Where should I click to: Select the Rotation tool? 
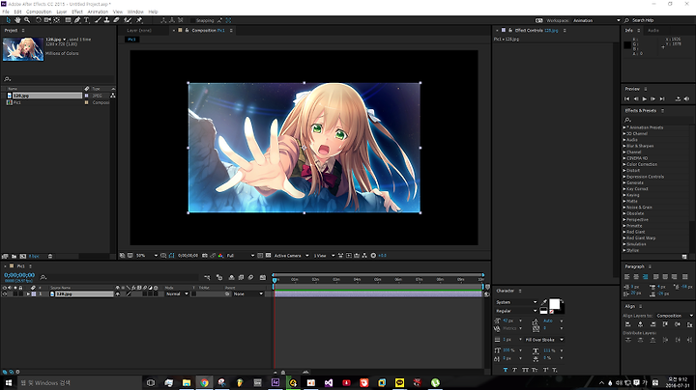[38, 20]
